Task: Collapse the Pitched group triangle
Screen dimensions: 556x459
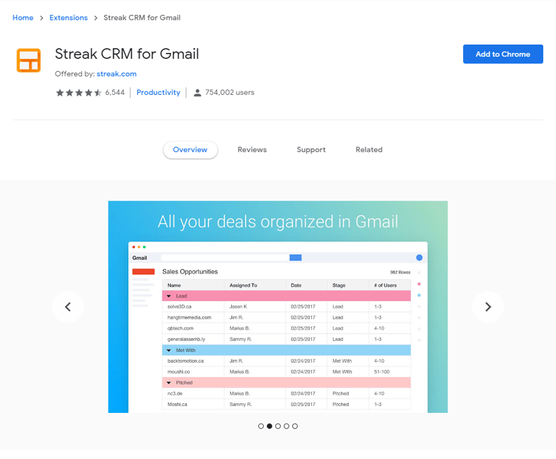Action: click(x=169, y=383)
